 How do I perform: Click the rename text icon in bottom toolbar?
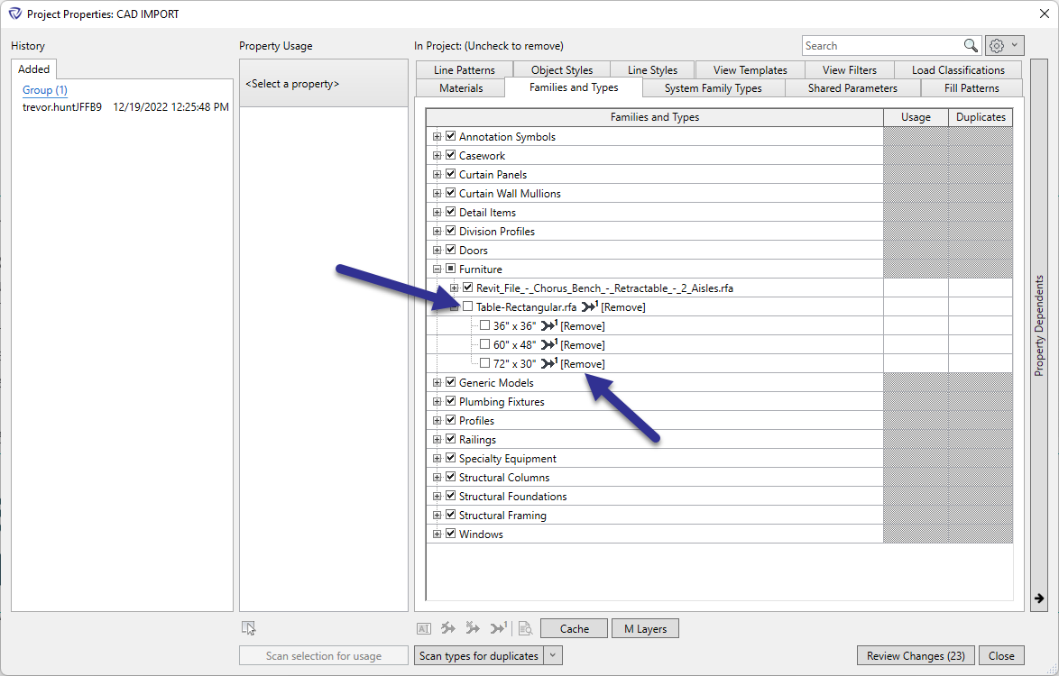[424, 629]
